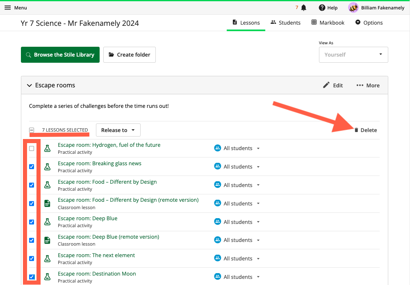Open the Release to dropdown
410x285 pixels.
tap(118, 130)
